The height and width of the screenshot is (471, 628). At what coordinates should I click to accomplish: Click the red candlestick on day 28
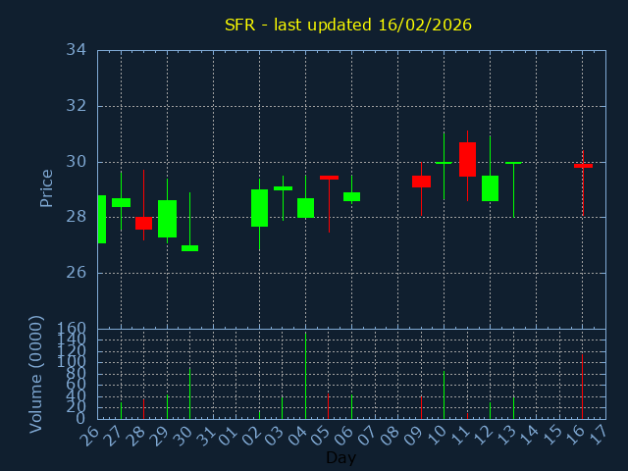click(x=143, y=223)
